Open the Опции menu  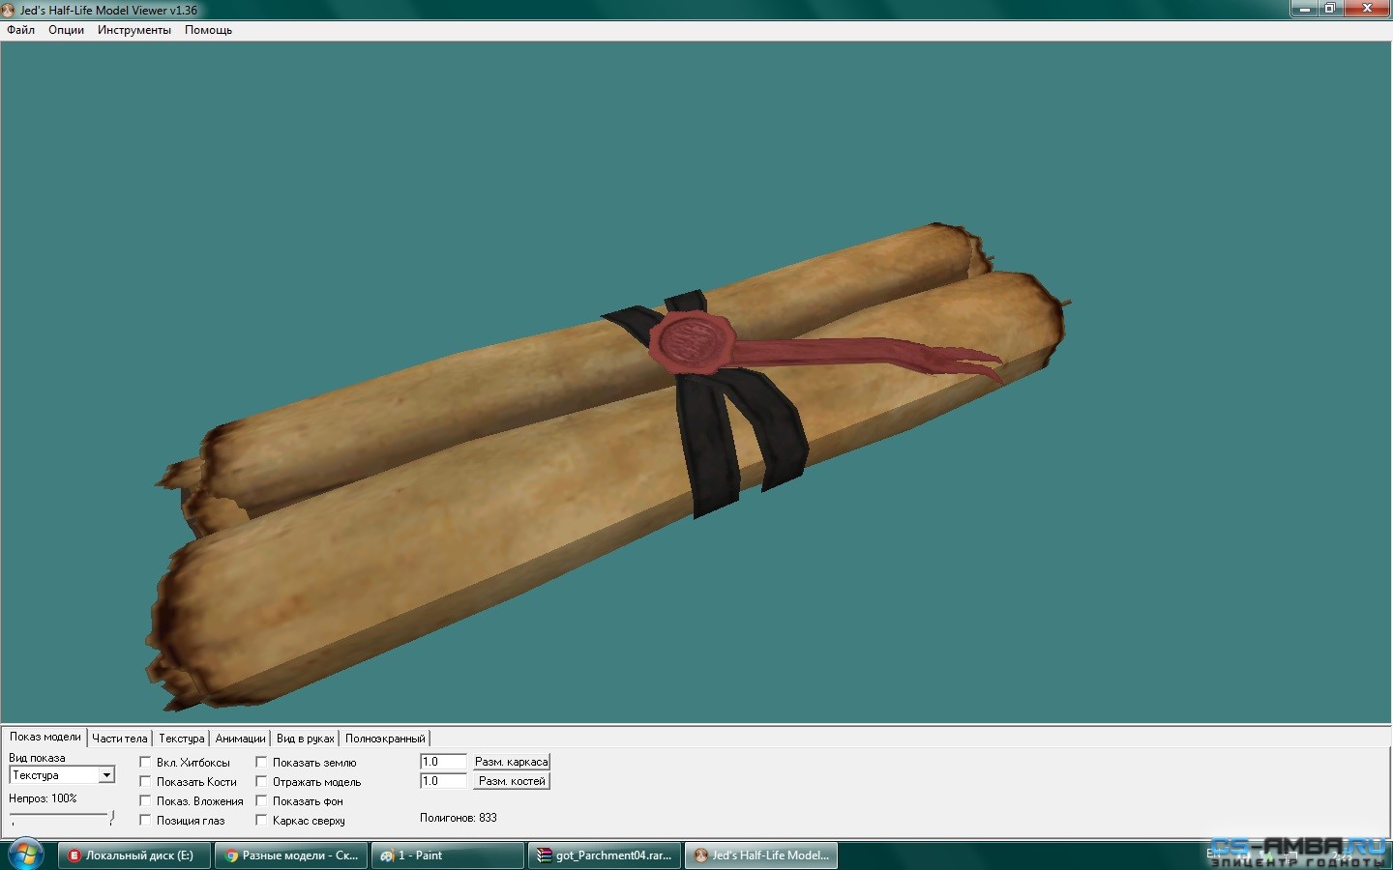[x=66, y=30]
